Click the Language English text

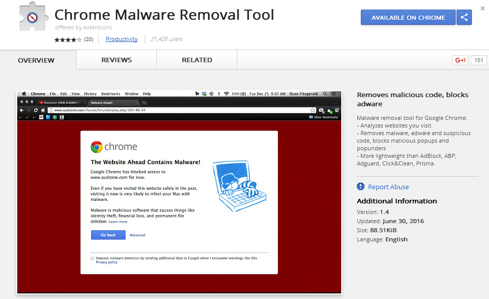[x=382, y=239]
